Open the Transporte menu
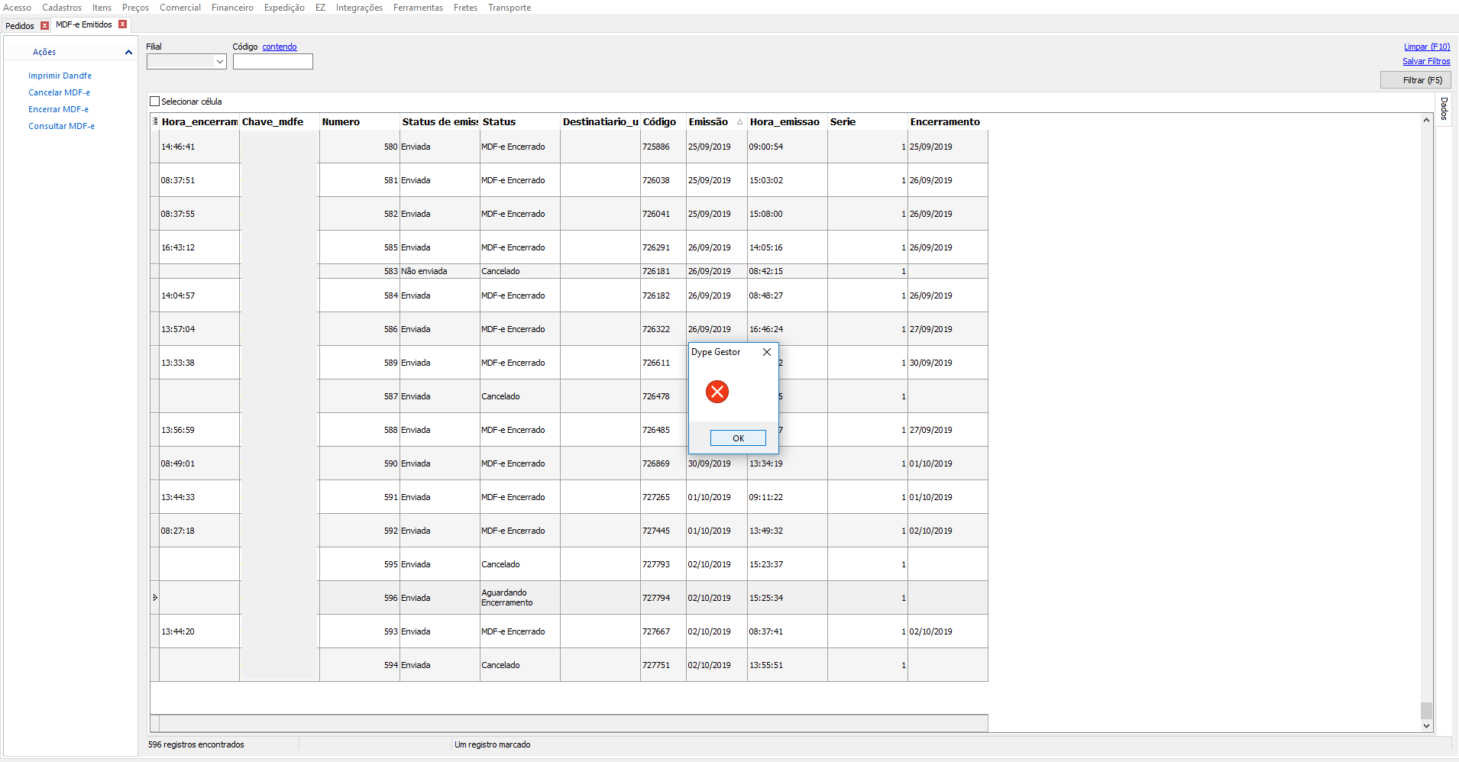The width and height of the screenshot is (1459, 762). (510, 8)
